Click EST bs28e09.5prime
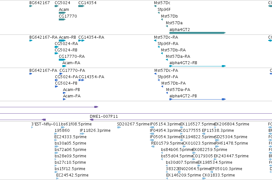The height and width of the screenshot is (180, 272). (x=70, y=156)
